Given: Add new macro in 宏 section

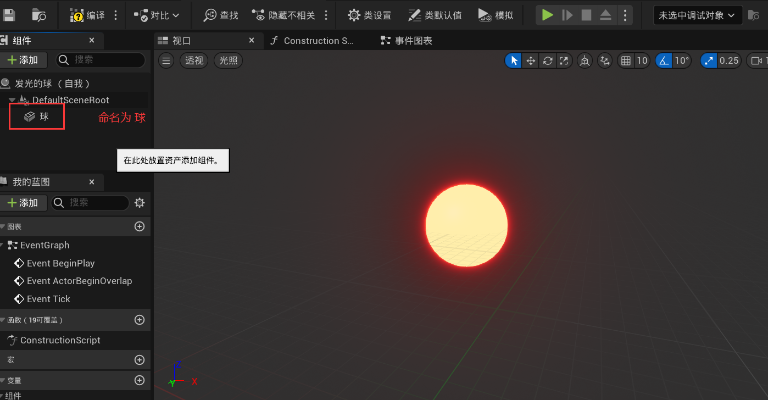Looking at the screenshot, I should [x=140, y=360].
